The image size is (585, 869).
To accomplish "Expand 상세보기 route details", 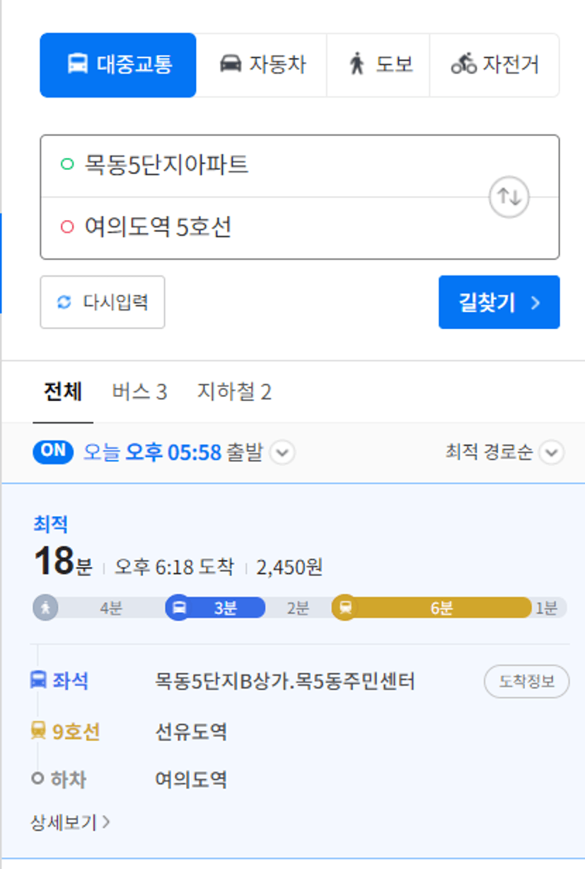I will (x=70, y=822).
